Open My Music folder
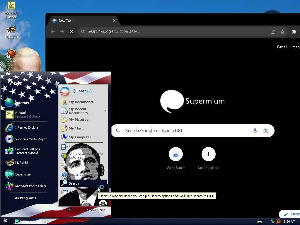This screenshot has height=225, width=300. [x=73, y=128]
